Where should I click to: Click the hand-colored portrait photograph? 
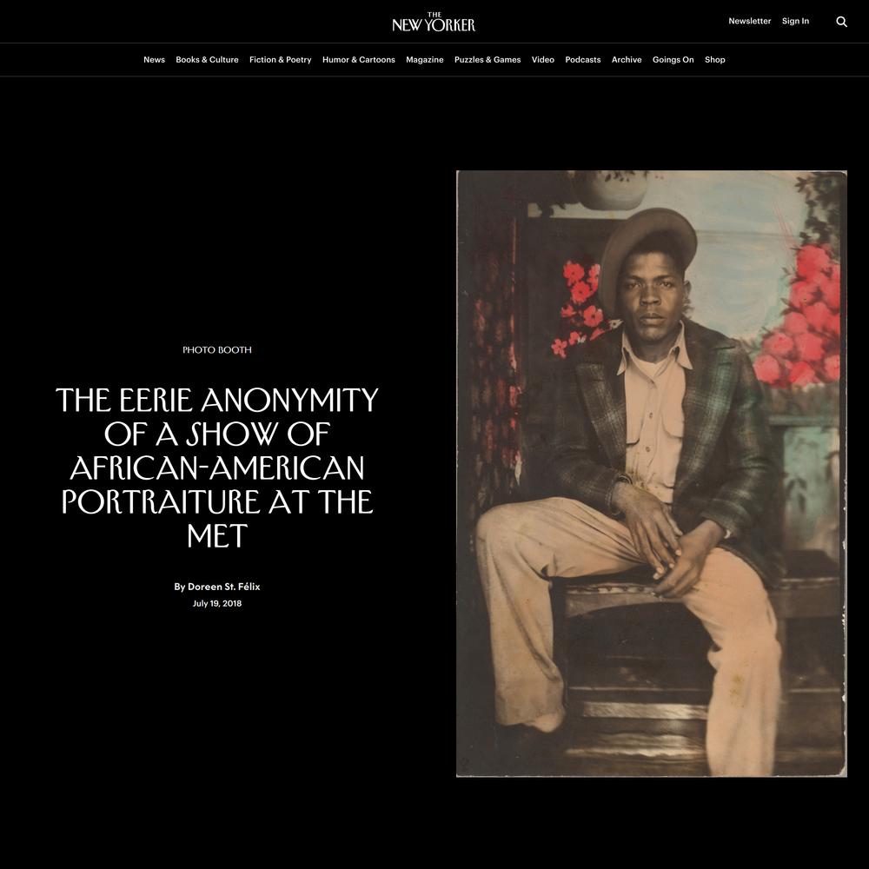651,474
